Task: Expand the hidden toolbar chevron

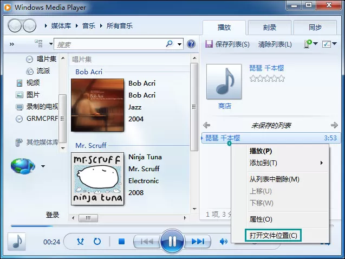Action: point(12,44)
